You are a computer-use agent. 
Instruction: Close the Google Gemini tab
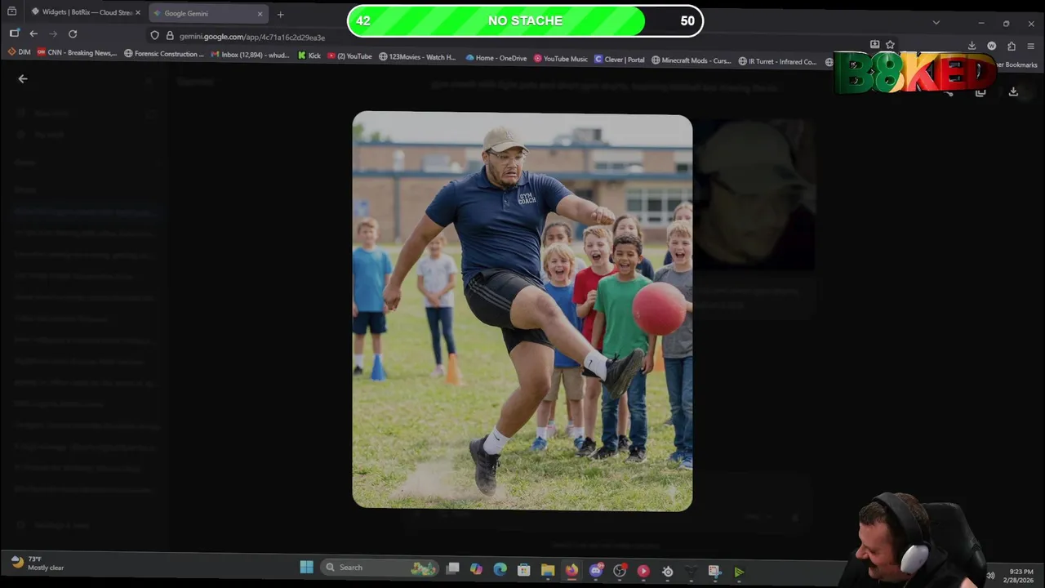[x=260, y=13]
